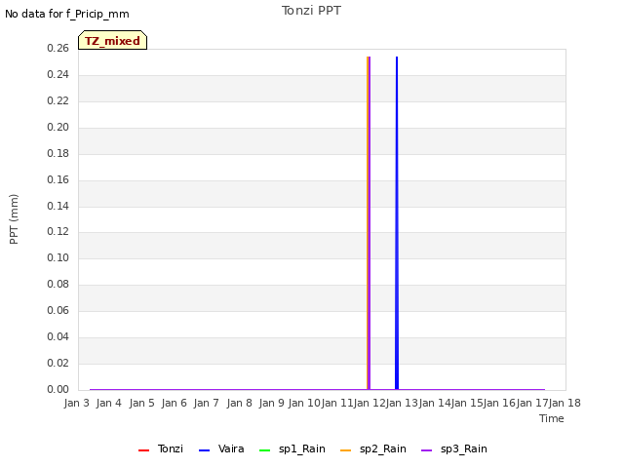Viewport: 624px width, 468px height.
Task: Click the blue Vaira spike near Jan 13
Action: point(397,223)
